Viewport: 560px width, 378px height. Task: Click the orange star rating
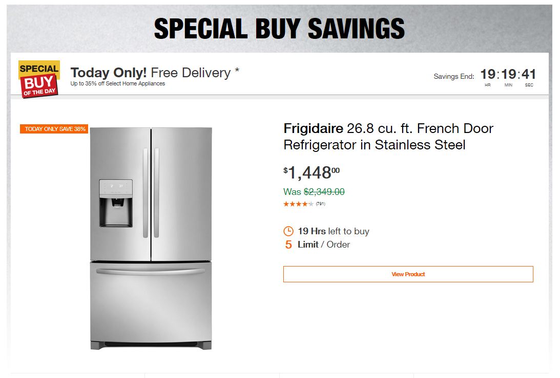tap(298, 204)
